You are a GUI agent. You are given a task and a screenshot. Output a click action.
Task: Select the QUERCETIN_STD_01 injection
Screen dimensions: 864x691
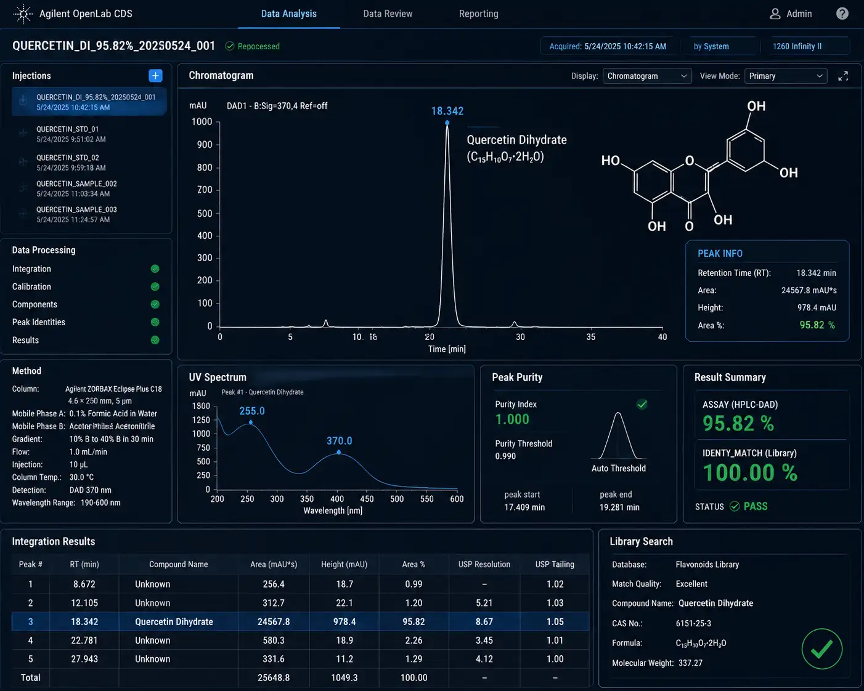(x=89, y=134)
